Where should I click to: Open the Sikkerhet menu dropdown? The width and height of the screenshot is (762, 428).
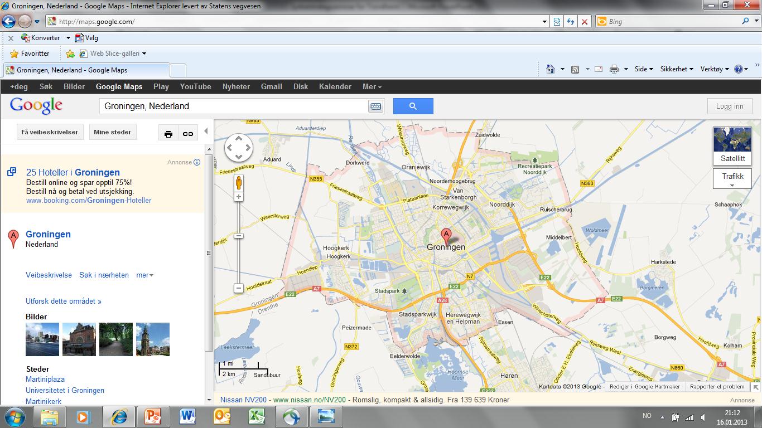[677, 69]
